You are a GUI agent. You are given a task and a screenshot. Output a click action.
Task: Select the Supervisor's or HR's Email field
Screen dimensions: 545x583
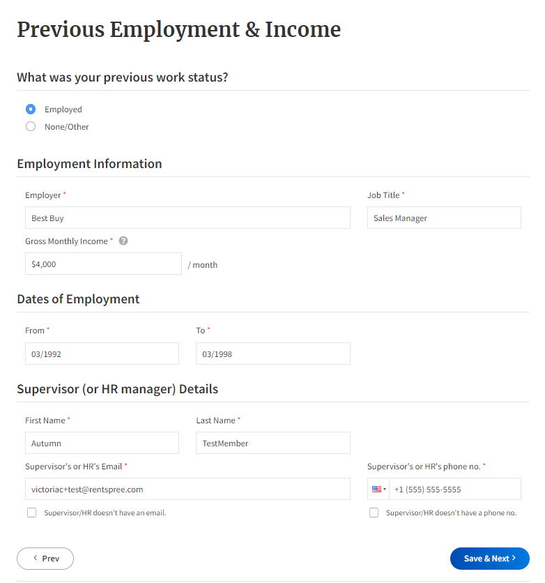point(187,489)
